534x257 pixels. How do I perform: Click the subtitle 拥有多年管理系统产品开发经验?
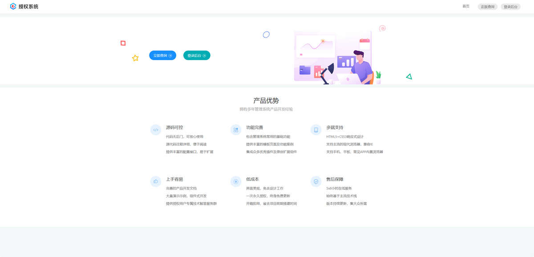[266, 109]
